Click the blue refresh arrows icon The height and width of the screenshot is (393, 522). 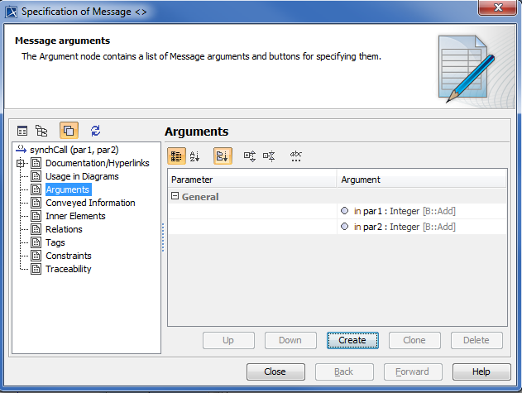pyautogui.click(x=95, y=131)
